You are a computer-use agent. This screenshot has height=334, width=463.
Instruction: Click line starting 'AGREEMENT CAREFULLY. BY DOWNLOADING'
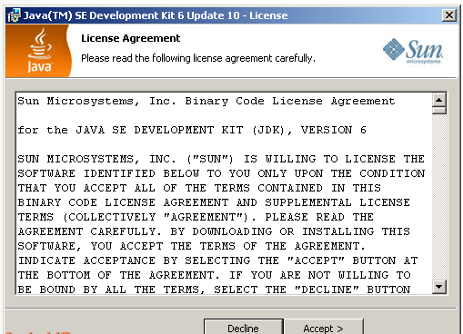(x=214, y=231)
